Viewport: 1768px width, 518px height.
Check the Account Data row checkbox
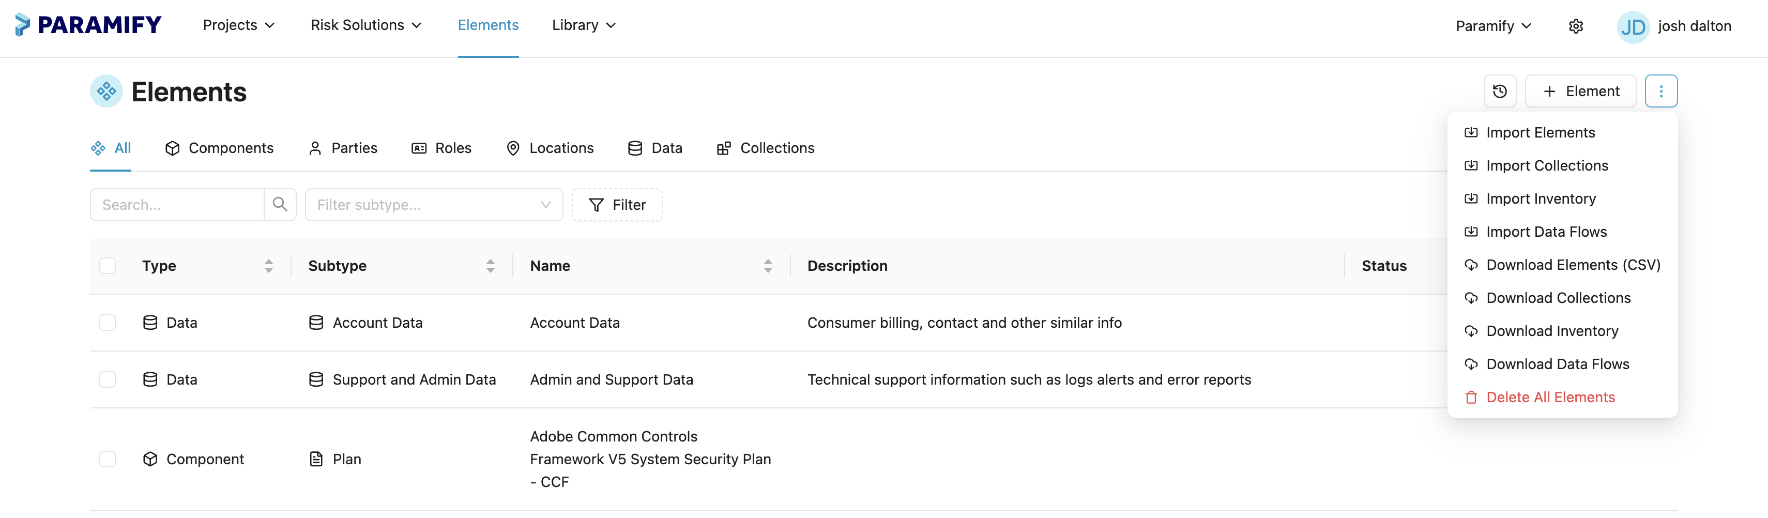(x=108, y=322)
